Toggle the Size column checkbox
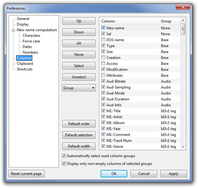The image size is (198, 188). point(103,51)
